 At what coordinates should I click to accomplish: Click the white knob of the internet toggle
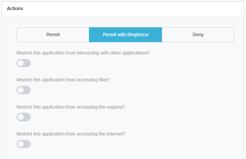[21, 144]
